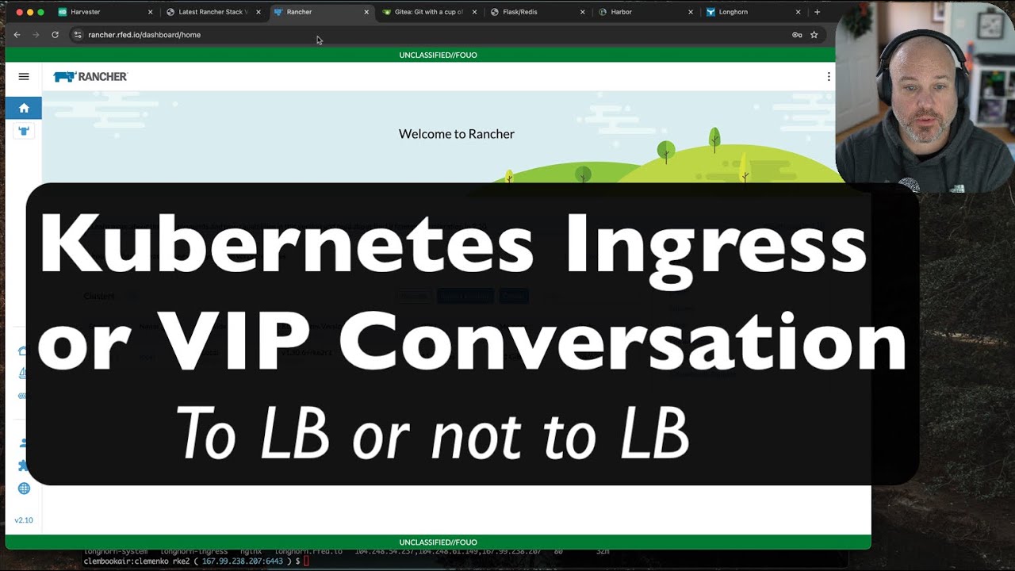This screenshot has width=1015, height=571.
Task: Bookmark this page with the star icon
Action: coord(814,35)
